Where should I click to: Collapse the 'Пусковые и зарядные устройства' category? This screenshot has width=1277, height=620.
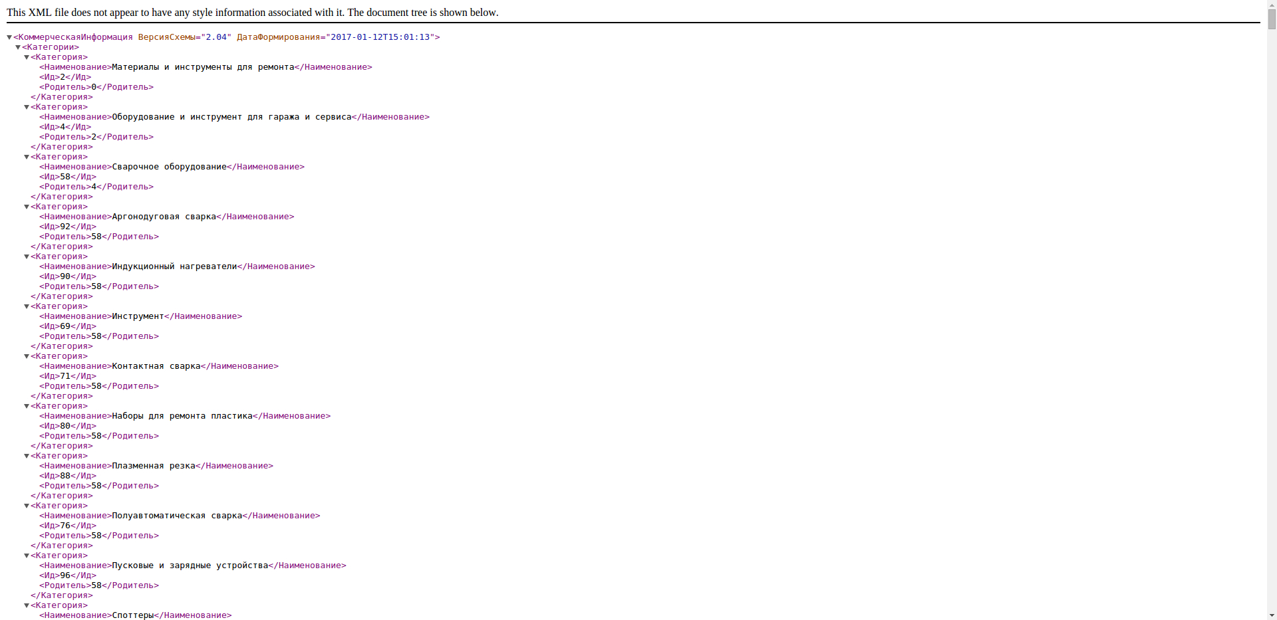[27, 556]
